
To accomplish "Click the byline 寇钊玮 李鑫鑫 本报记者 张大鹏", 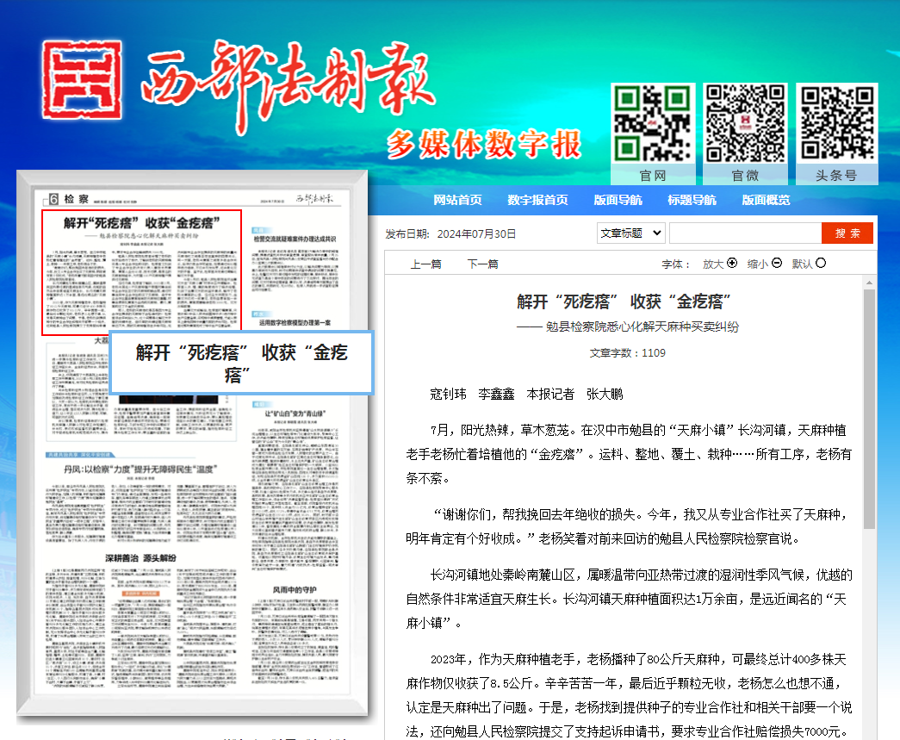I will coord(526,395).
